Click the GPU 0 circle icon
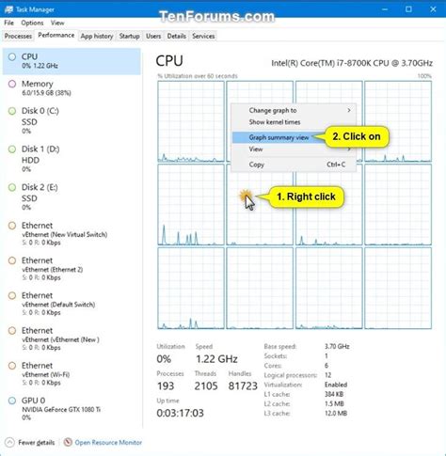 coord(12,401)
